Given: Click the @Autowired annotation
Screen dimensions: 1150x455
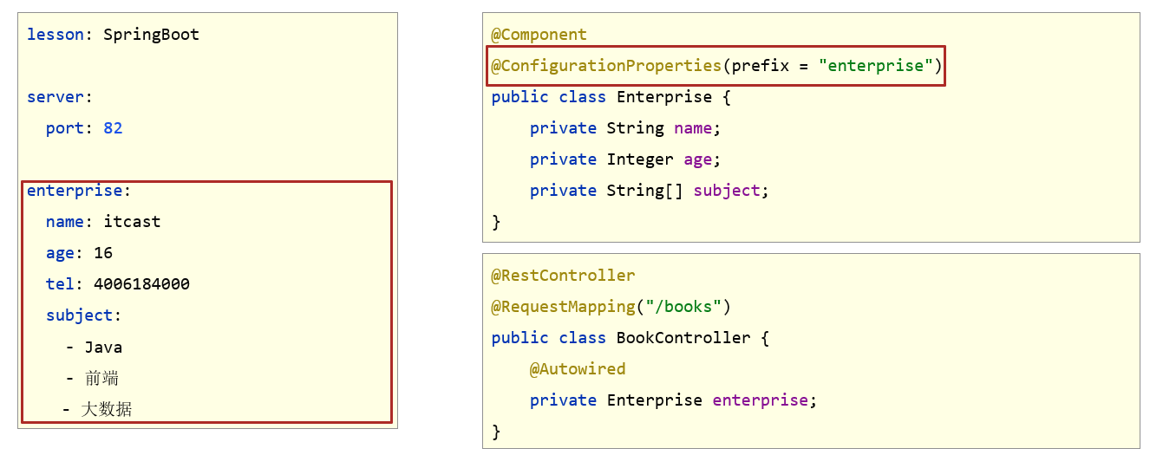Looking at the screenshot, I should pyautogui.click(x=578, y=369).
